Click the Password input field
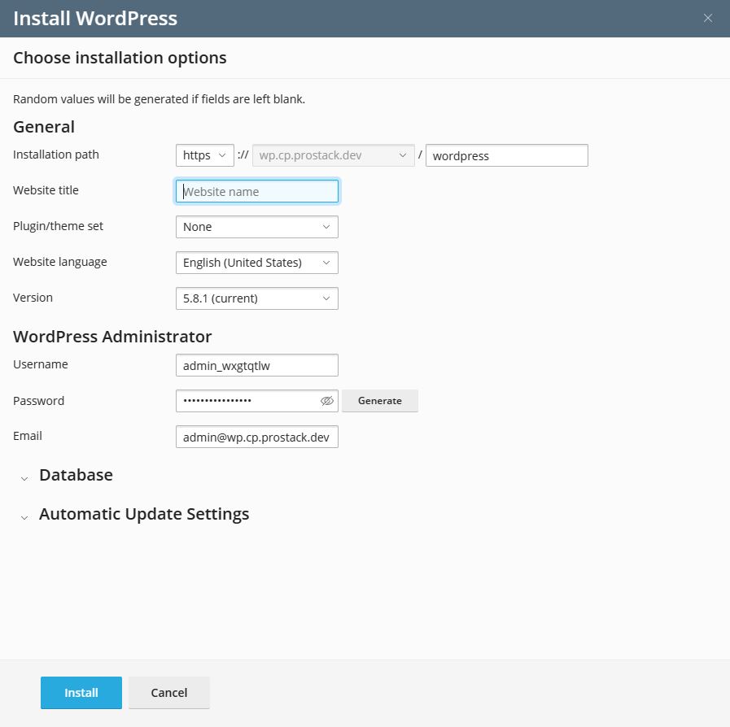 (x=244, y=401)
